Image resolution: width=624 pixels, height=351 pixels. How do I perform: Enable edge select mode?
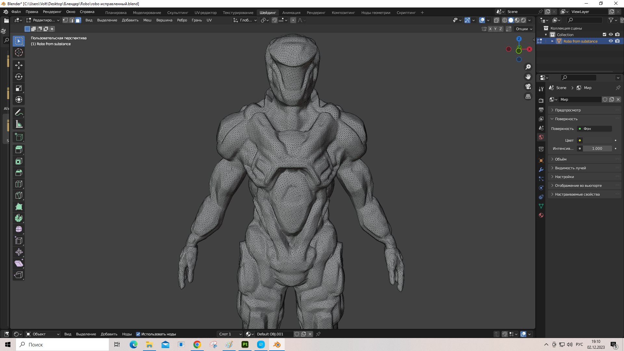point(72,20)
